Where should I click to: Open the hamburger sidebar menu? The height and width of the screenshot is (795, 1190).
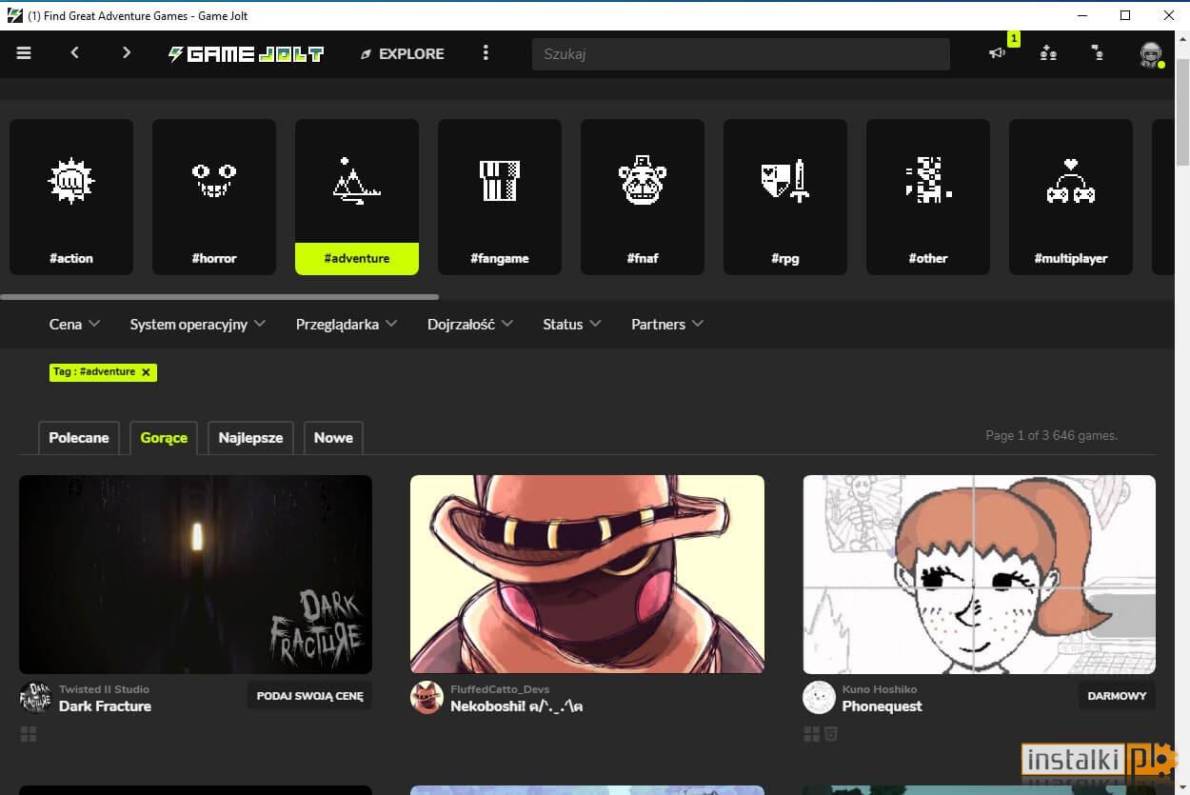pyautogui.click(x=24, y=53)
